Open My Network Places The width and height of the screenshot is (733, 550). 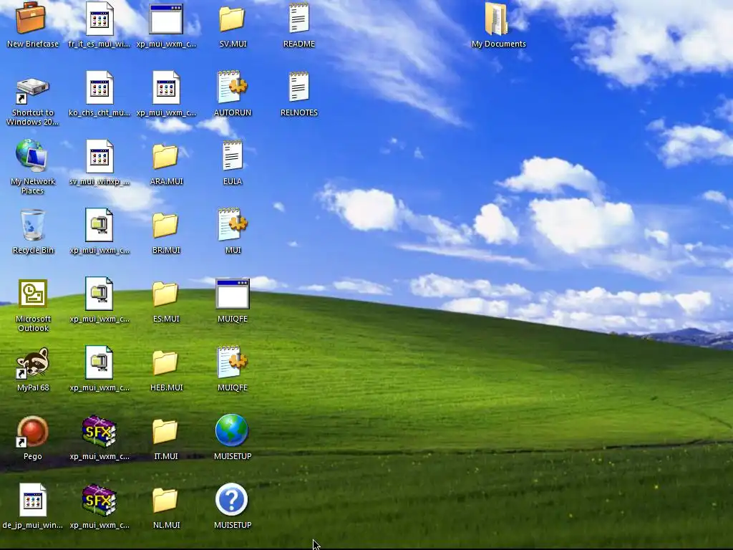pos(31,155)
